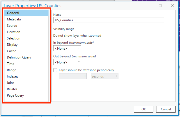Open the Seconds unit dropdown
The height and width of the screenshot is (117, 180).
tap(105, 76)
